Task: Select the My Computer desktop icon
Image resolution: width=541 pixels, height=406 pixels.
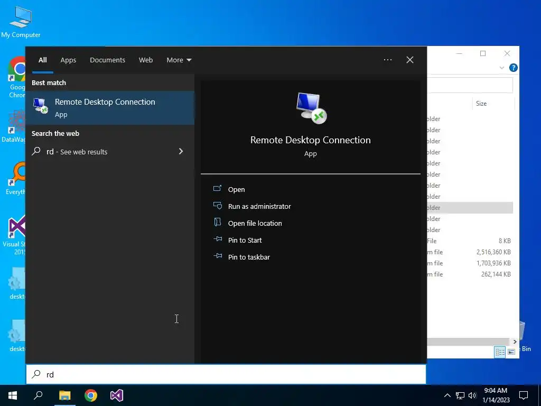Action: (21, 21)
